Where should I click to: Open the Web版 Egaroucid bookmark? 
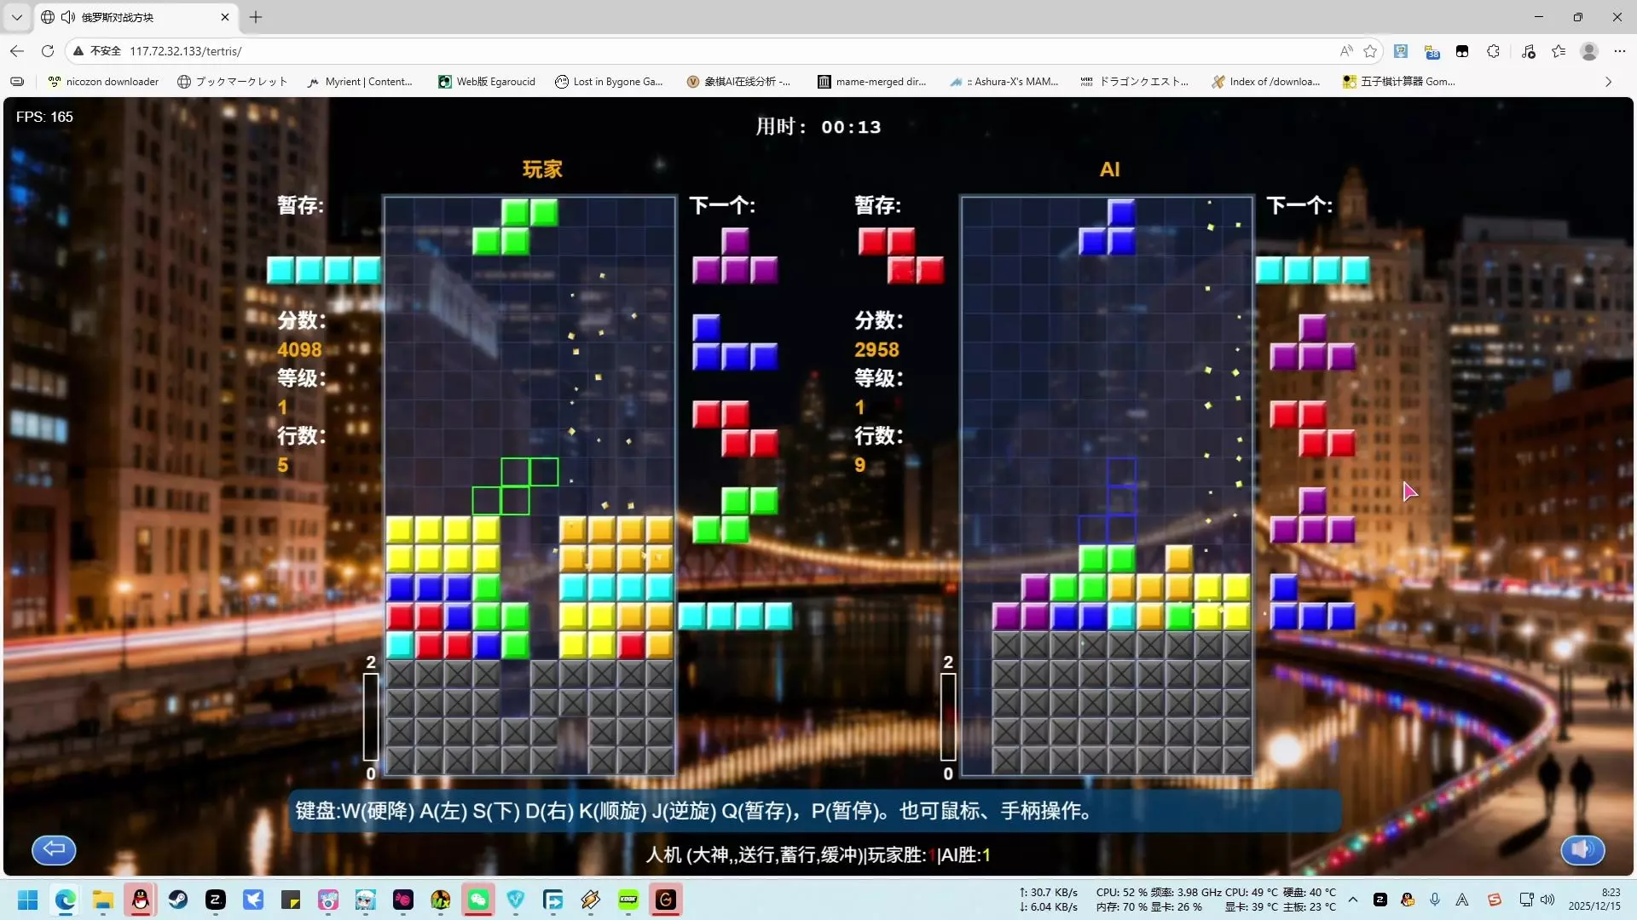coord(487,82)
